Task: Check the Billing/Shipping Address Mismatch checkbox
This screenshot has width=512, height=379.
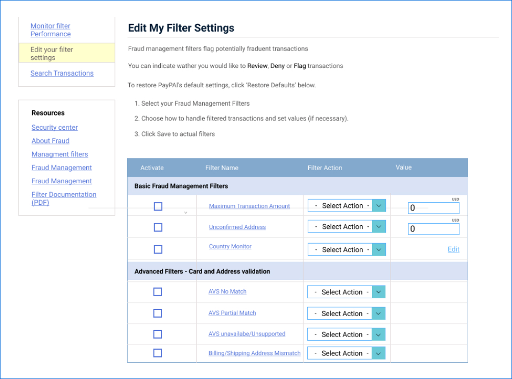Action: pos(158,353)
